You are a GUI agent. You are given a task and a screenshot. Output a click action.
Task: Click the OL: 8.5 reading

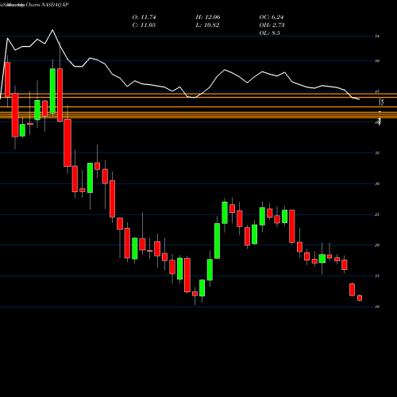(x=269, y=33)
